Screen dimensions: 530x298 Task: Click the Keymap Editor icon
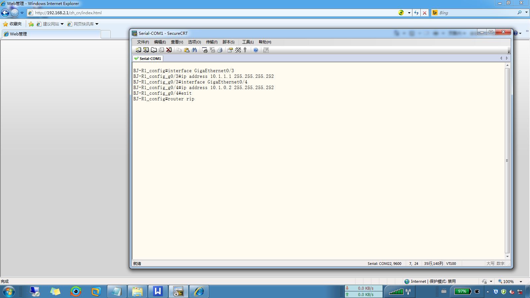(238, 50)
